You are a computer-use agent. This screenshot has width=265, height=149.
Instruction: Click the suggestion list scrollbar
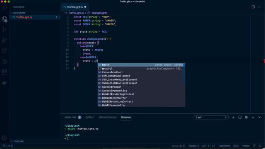184,73
